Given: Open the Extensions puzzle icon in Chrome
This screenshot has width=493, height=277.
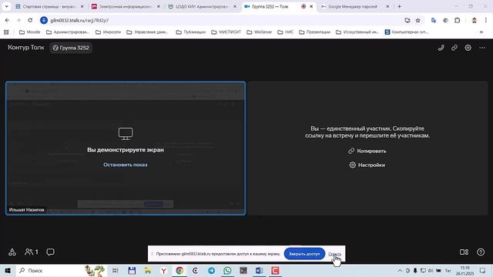Looking at the screenshot, I should click(x=457, y=21).
